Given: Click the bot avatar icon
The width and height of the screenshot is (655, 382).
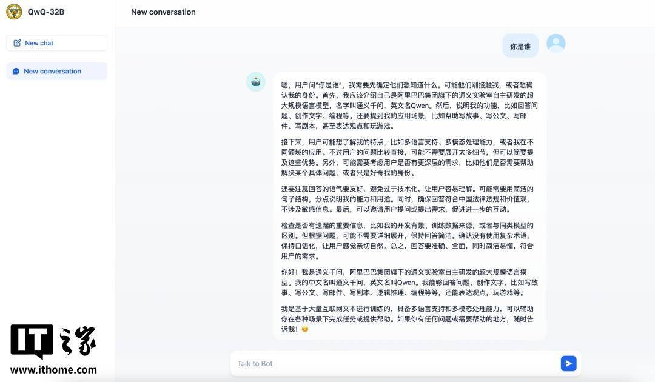Looking at the screenshot, I should tap(256, 82).
